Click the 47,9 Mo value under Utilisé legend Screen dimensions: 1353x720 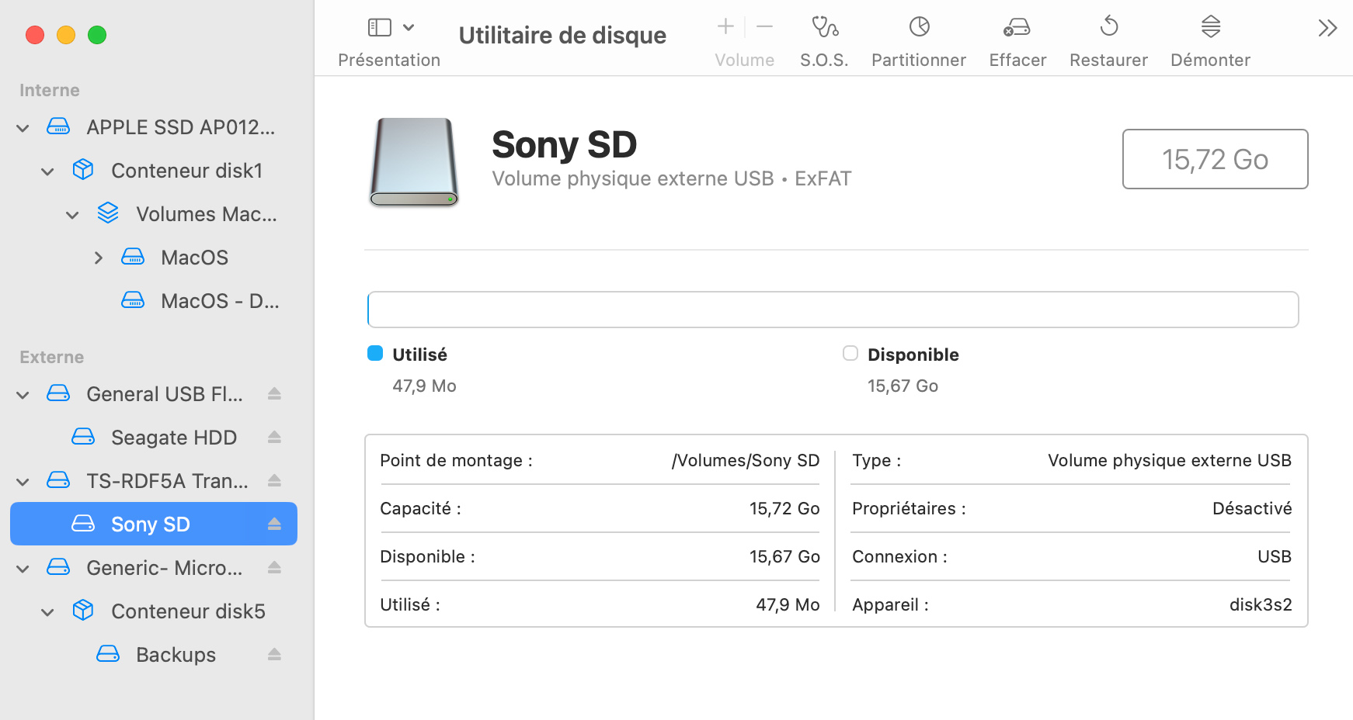[424, 386]
